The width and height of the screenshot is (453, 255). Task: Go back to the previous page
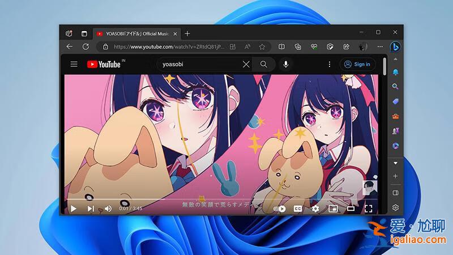tap(69, 46)
